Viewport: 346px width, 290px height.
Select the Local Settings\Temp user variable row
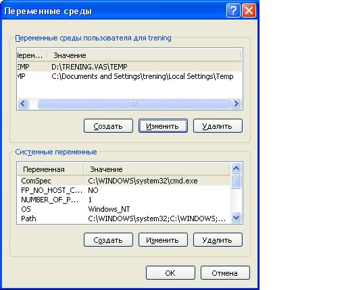point(130,76)
